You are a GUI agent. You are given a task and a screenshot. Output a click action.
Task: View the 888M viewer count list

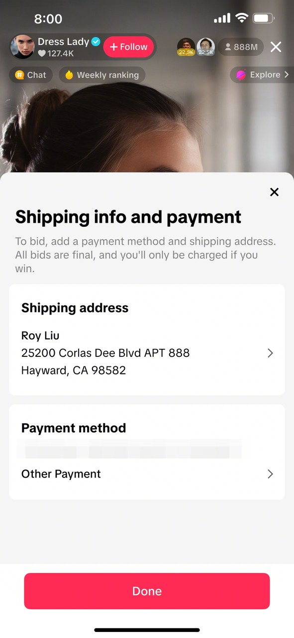(x=241, y=47)
